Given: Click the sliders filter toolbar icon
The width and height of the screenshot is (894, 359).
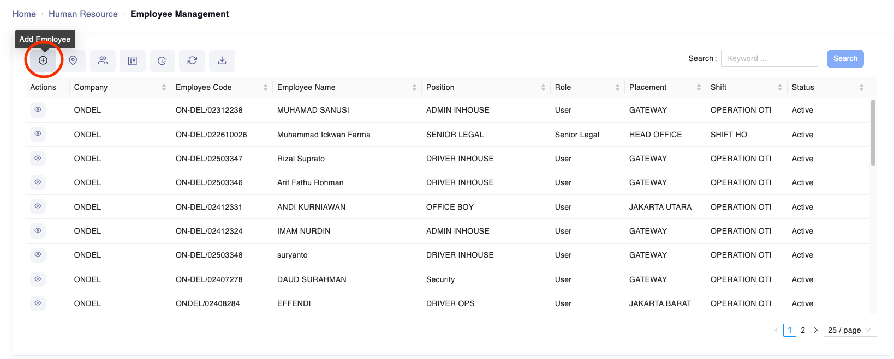Looking at the screenshot, I should (133, 60).
